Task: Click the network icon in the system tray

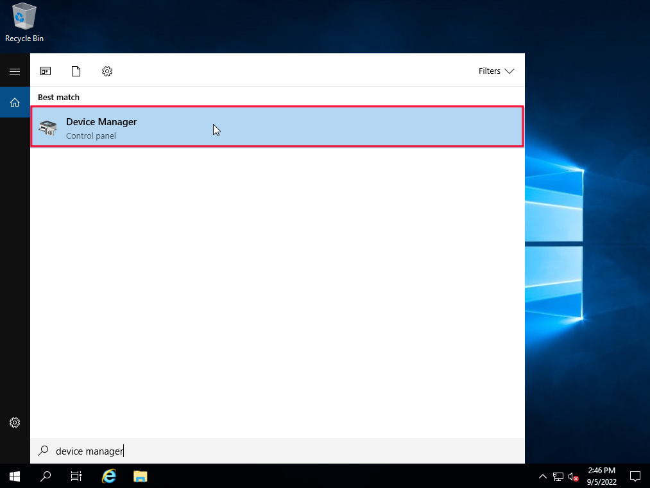Action: click(x=558, y=476)
